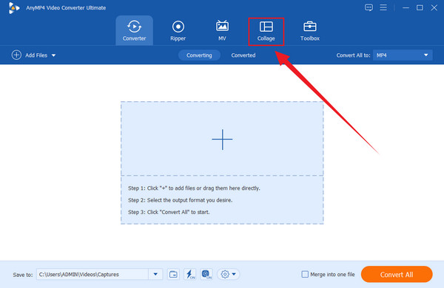Minimize the application window
The height and width of the screenshot is (288, 444).
click(x=406, y=7)
